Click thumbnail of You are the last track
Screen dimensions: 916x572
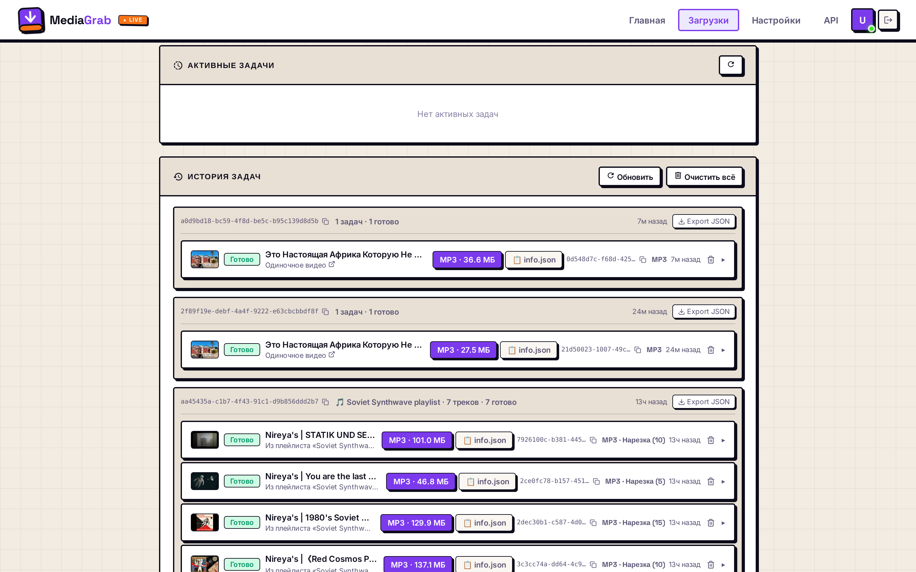205,481
